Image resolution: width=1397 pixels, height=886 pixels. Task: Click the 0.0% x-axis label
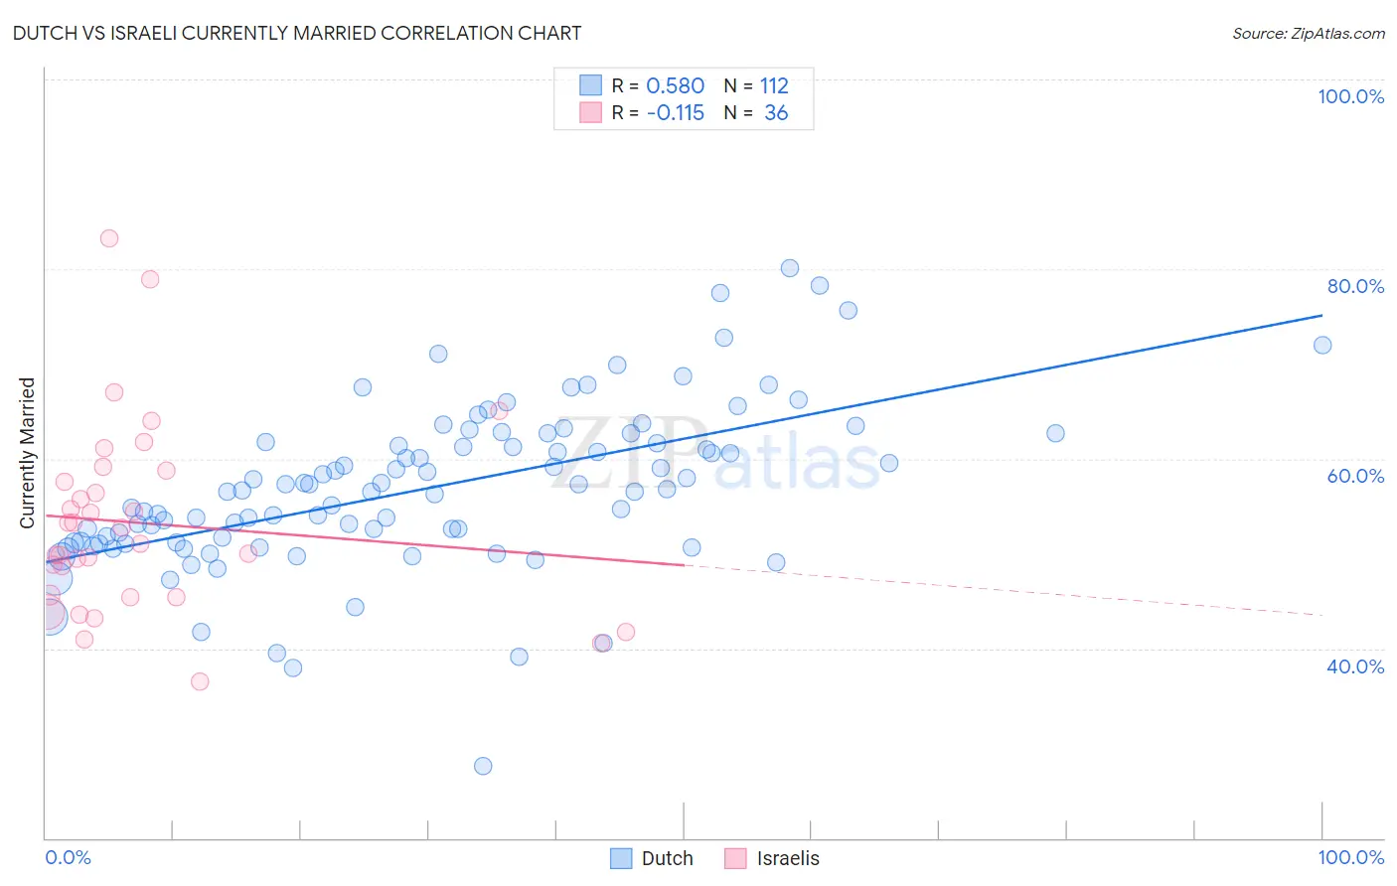point(68,857)
